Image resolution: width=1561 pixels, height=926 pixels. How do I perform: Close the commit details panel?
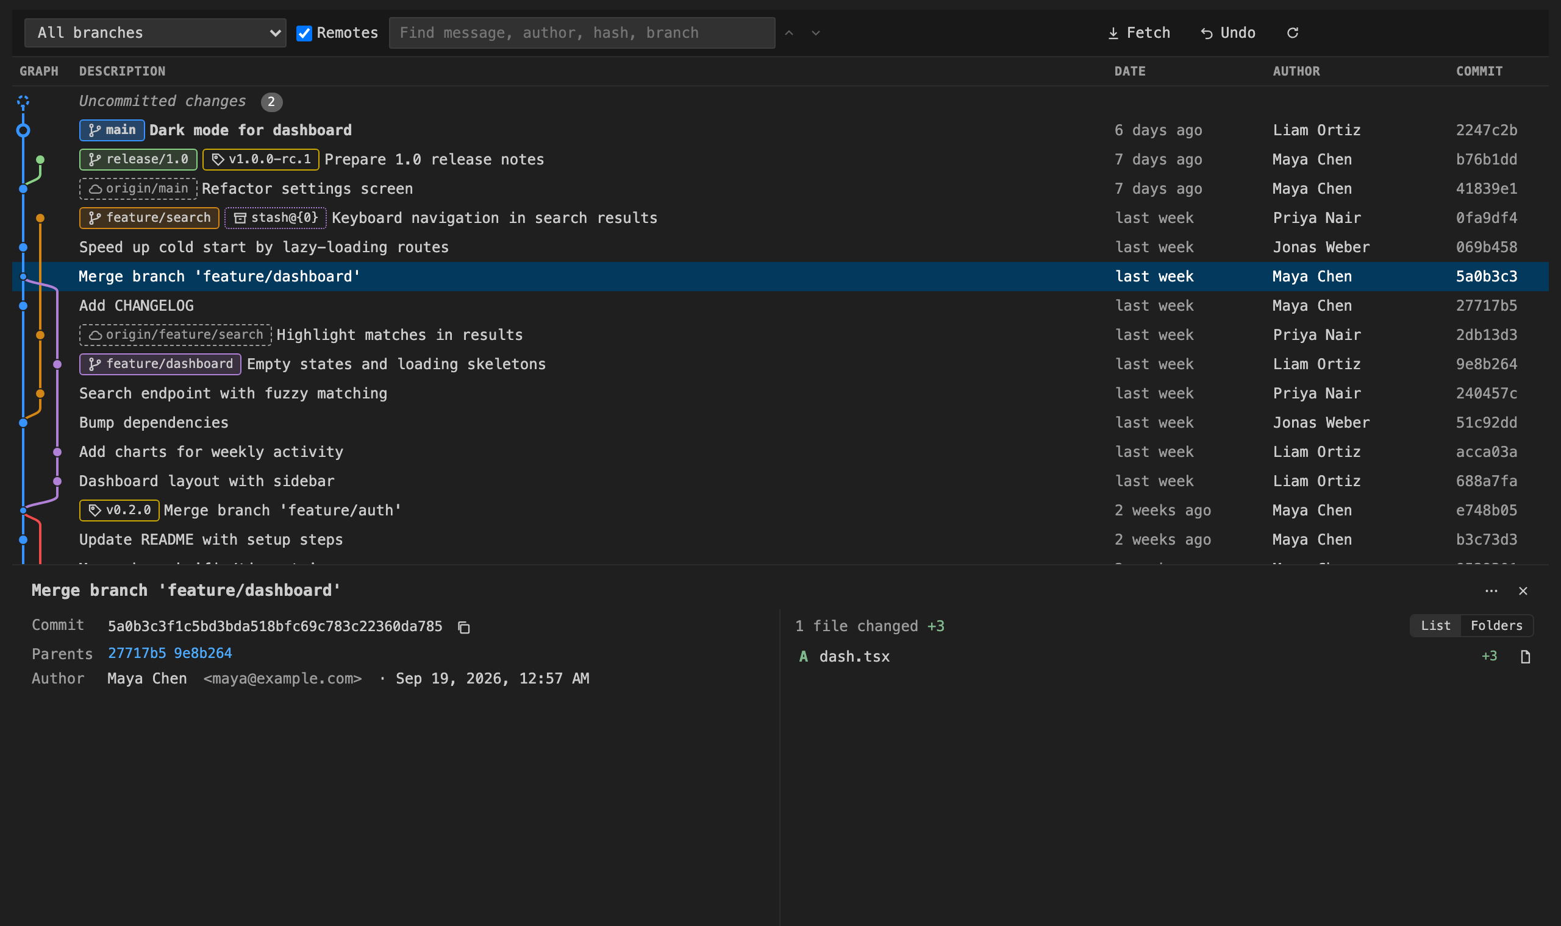pyautogui.click(x=1523, y=591)
